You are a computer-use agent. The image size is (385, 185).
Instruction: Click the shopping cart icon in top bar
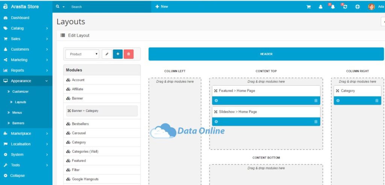pos(309,7)
